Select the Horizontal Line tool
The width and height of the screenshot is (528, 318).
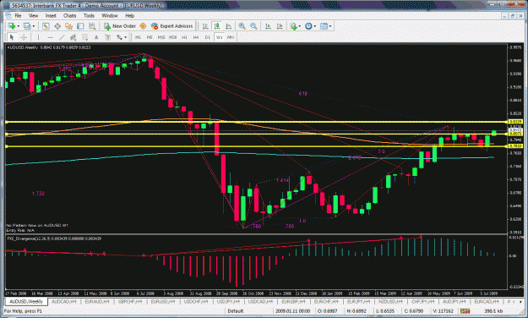[50, 37]
